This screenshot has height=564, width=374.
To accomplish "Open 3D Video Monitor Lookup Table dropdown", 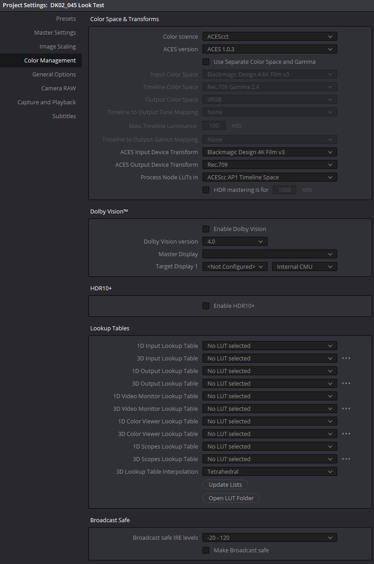I will [x=269, y=409].
